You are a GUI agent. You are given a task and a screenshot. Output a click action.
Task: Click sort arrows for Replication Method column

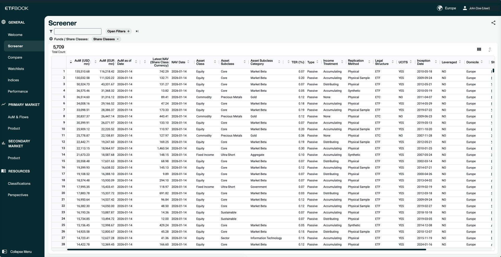(x=369, y=62)
